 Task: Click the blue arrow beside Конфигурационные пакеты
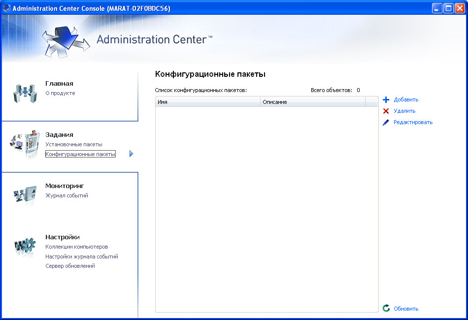pos(131,154)
